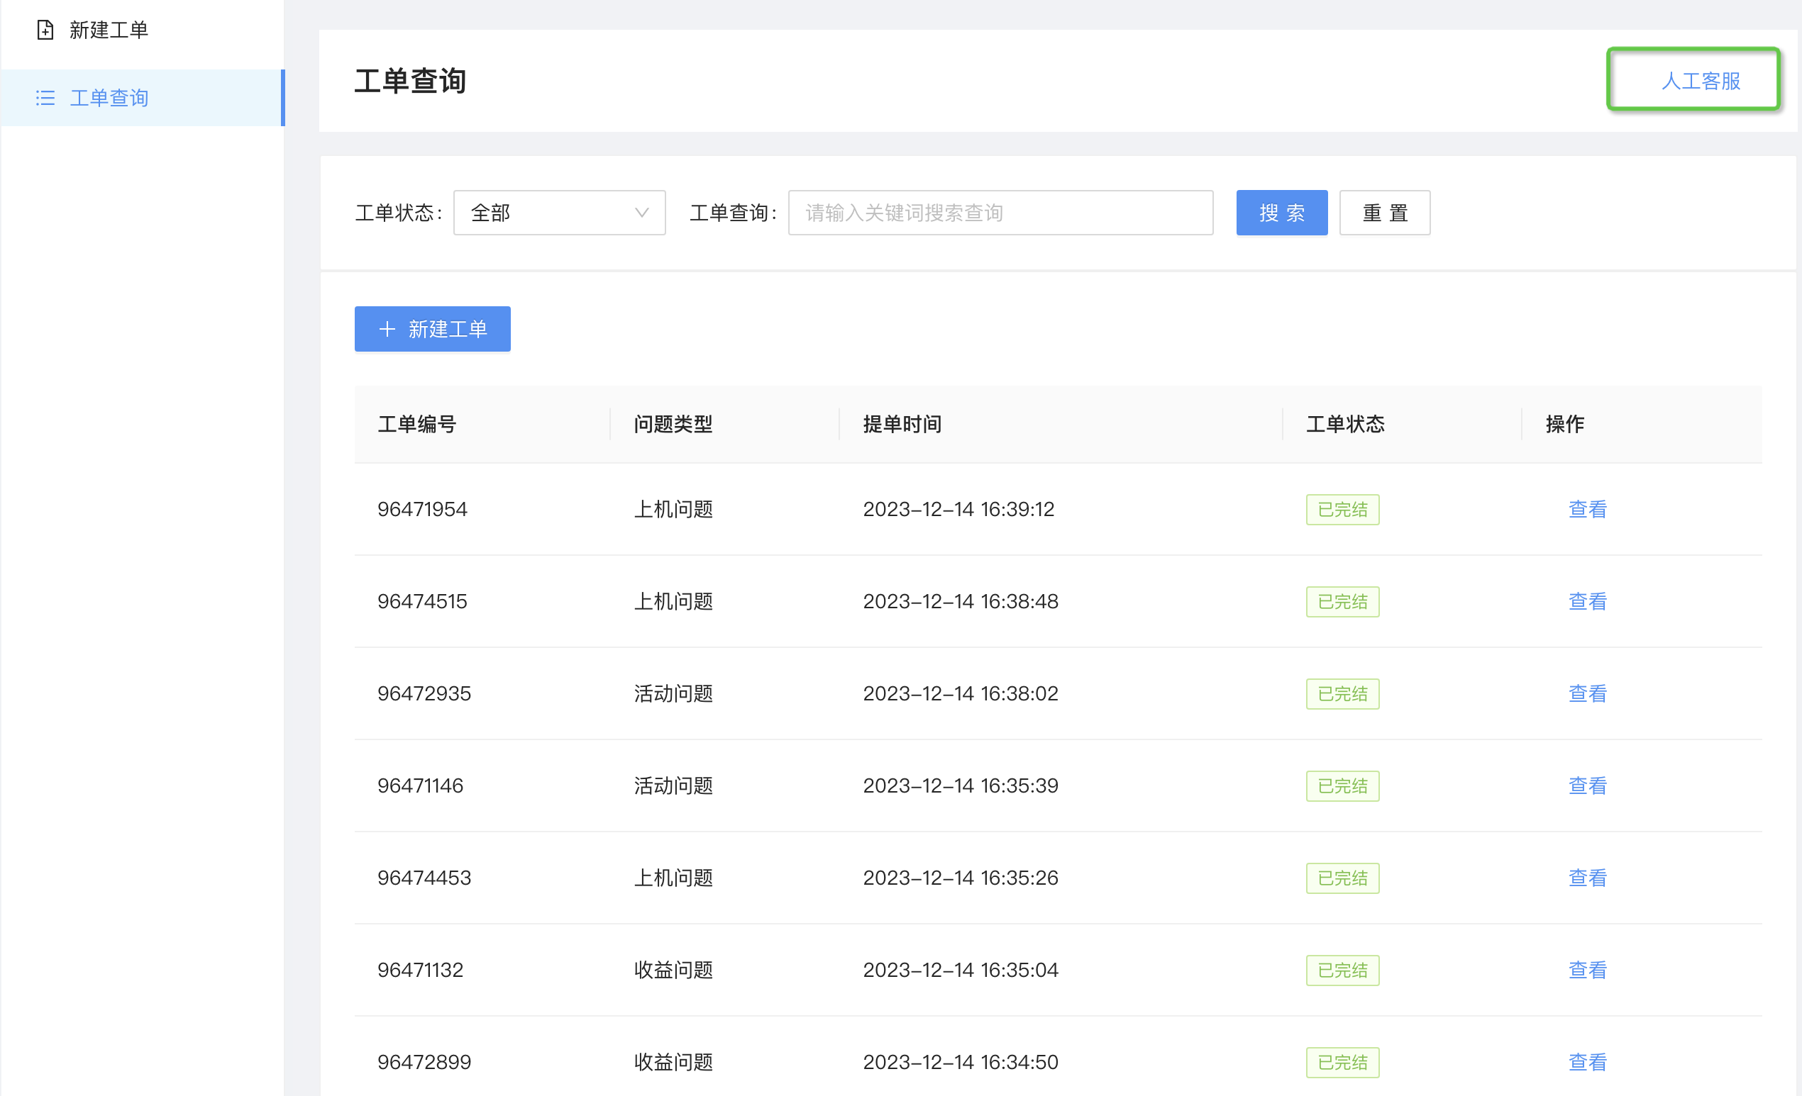View ticket 96471954 via 查看 link
This screenshot has width=1802, height=1096.
point(1588,509)
